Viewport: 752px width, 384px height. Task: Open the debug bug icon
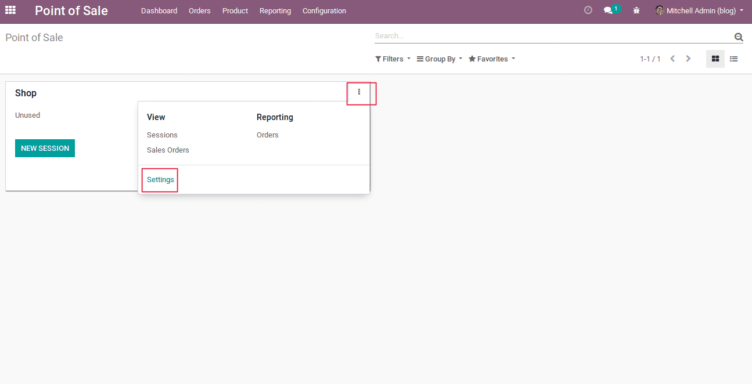[636, 10]
